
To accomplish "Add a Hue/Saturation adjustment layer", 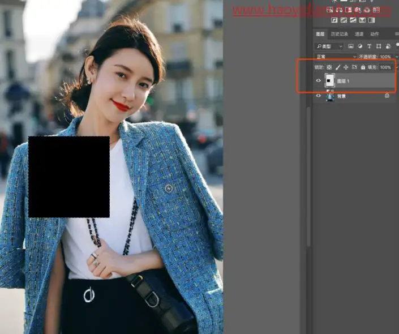I will click(x=330, y=10).
